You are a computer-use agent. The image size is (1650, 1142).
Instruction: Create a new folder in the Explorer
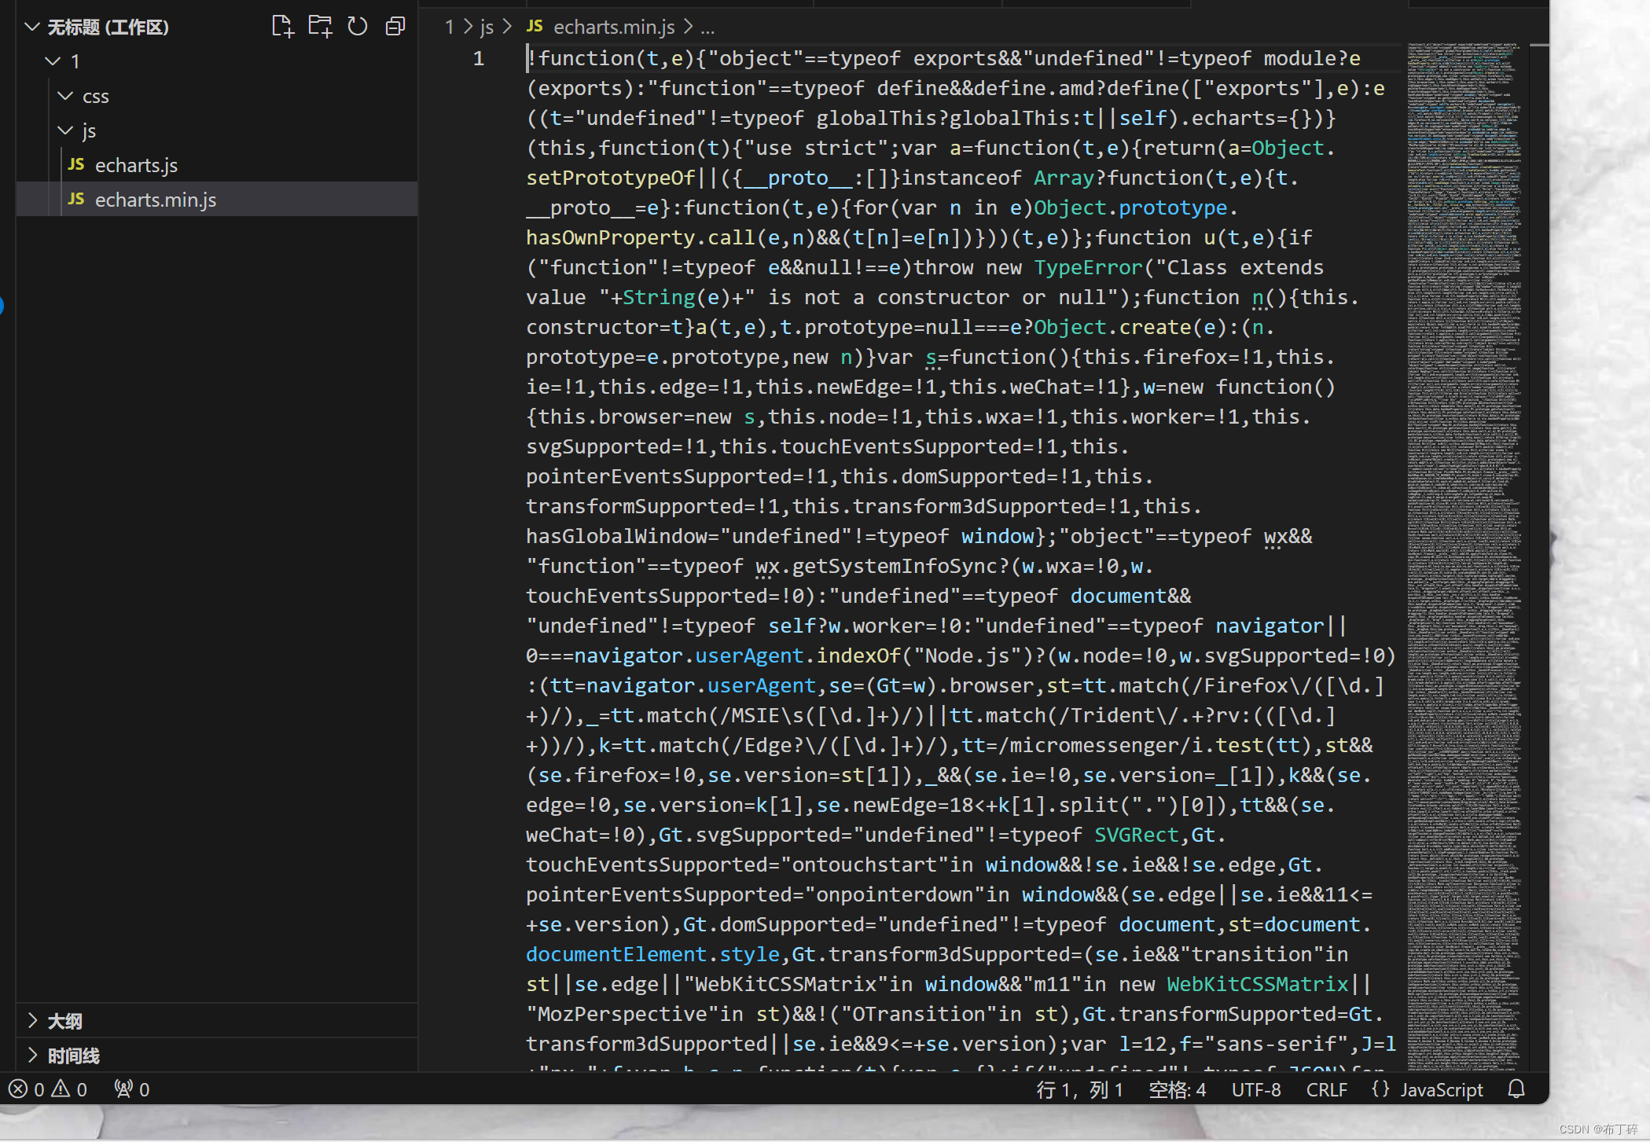(x=320, y=26)
